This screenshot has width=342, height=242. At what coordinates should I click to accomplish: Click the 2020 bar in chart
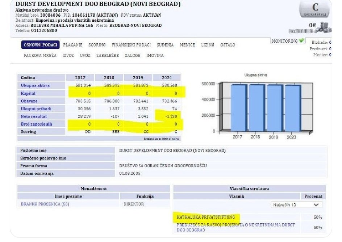click(x=293, y=108)
